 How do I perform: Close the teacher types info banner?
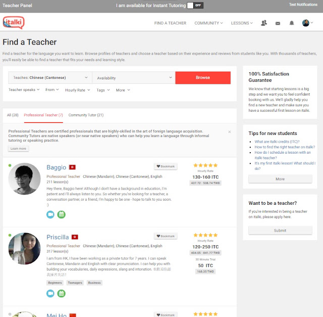(230, 131)
